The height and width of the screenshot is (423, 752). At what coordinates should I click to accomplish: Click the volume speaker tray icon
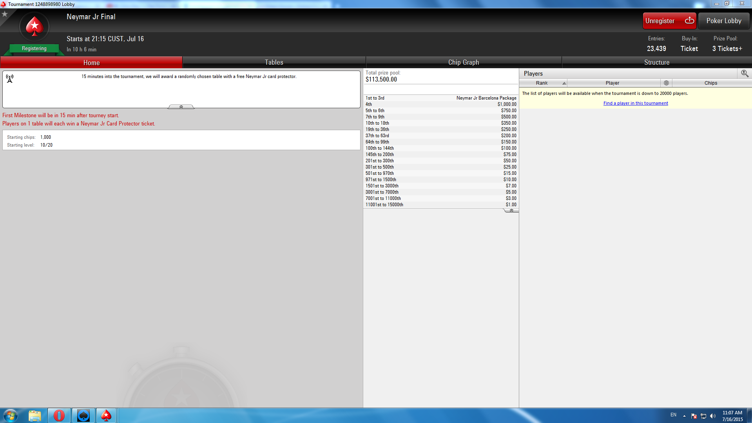click(713, 416)
